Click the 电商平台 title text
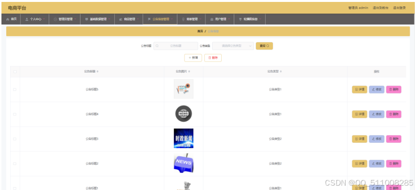Screen dimensions: 415x190 coord(17,8)
